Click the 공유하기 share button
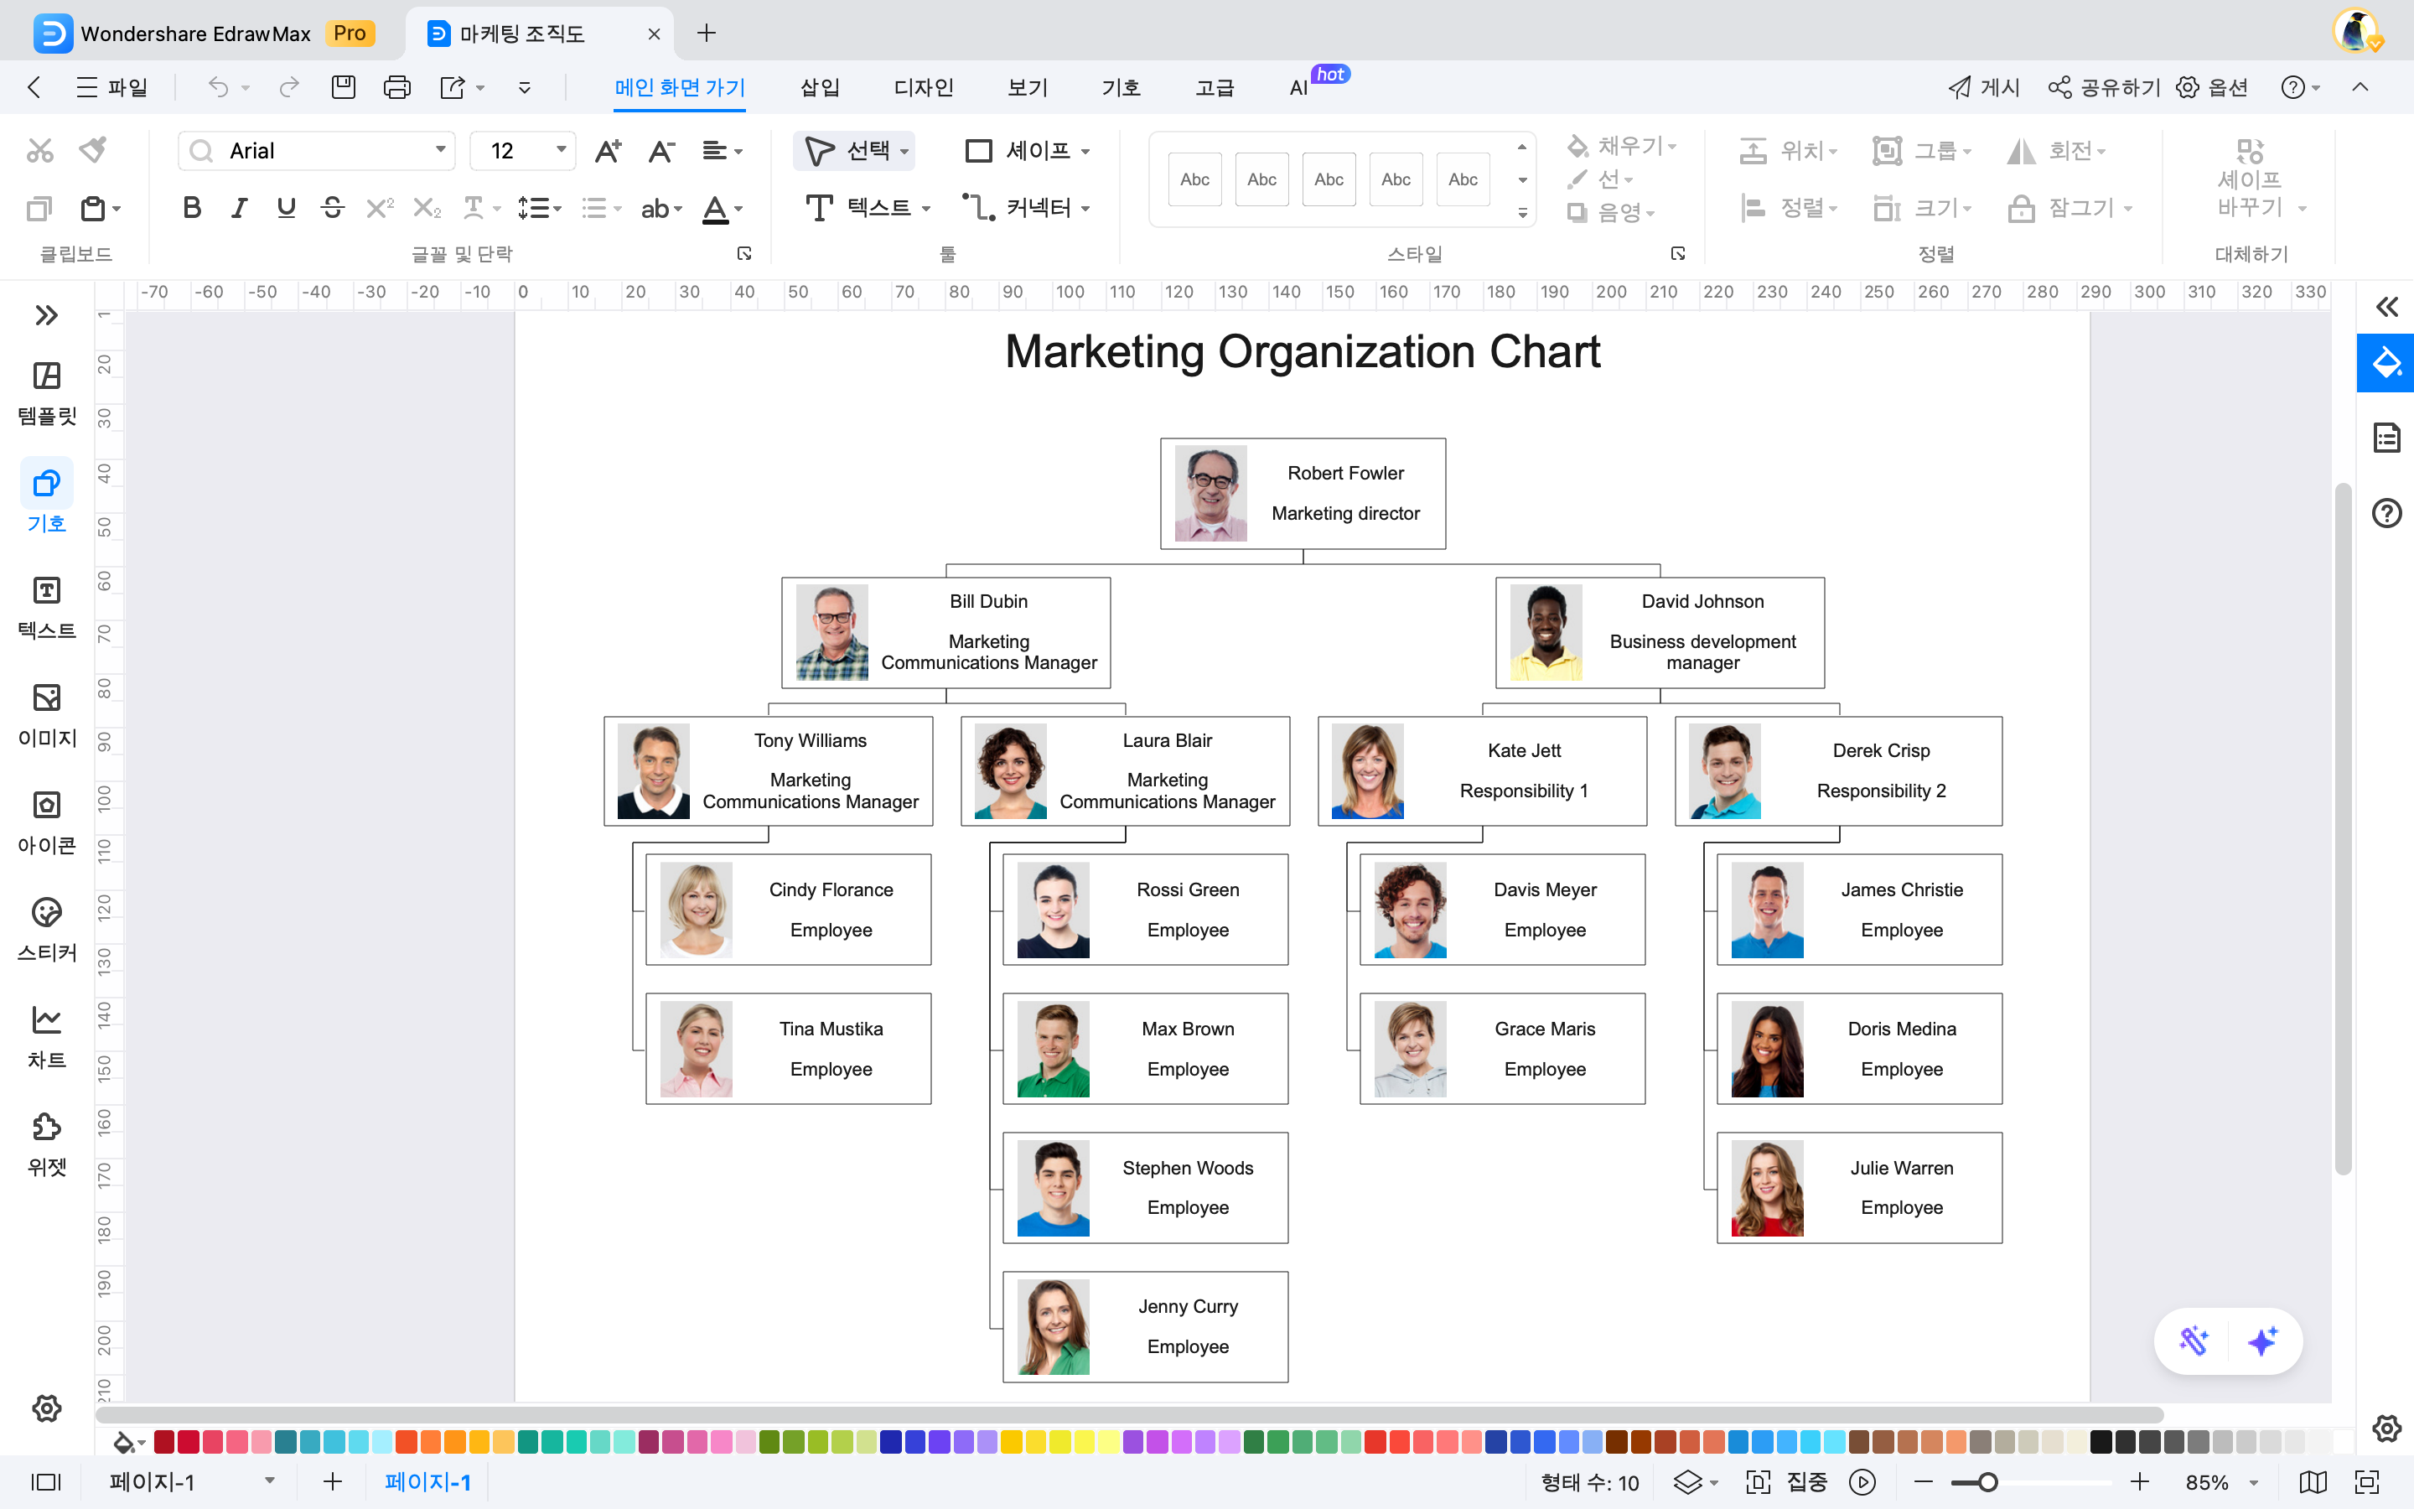This screenshot has width=2414, height=1509. pos(2104,88)
